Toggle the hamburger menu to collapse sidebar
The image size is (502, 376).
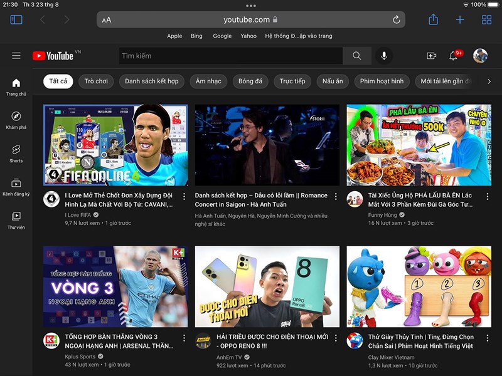16,55
